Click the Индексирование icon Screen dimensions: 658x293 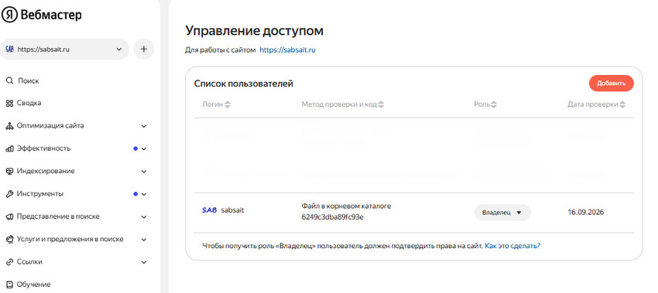[x=9, y=171]
